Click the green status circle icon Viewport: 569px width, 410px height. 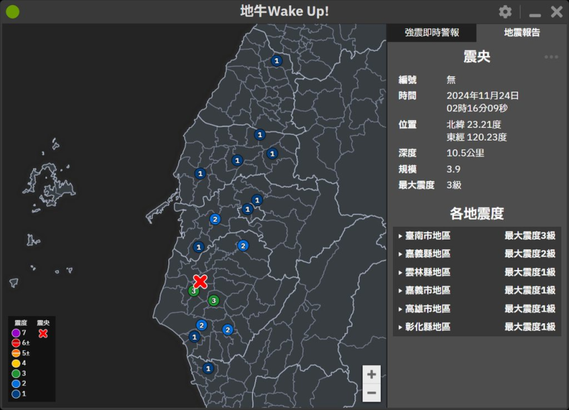point(13,12)
